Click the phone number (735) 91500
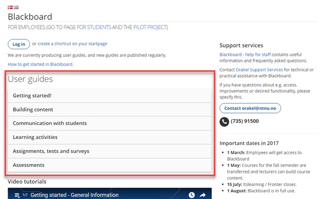This screenshot has width=320, height=199. [245, 121]
